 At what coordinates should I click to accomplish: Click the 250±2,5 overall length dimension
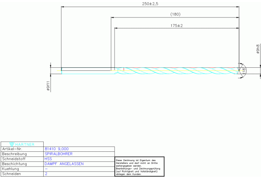(150, 4)
